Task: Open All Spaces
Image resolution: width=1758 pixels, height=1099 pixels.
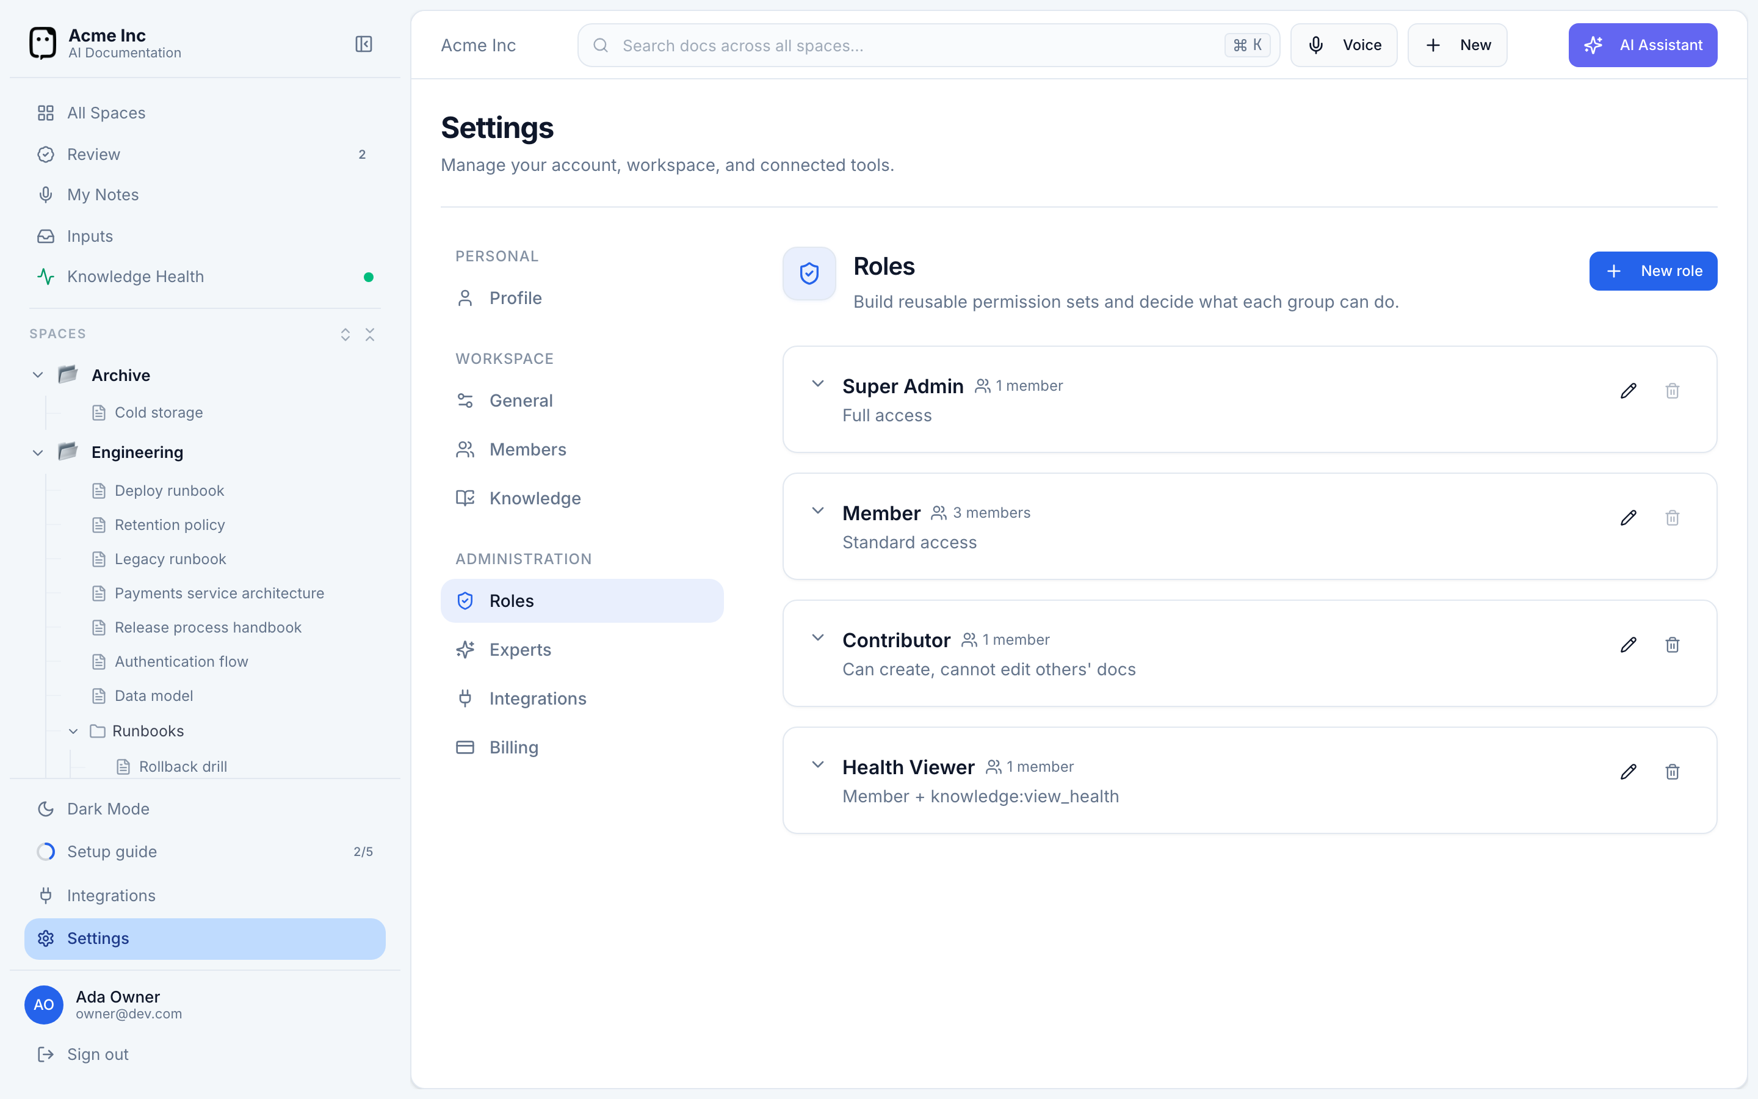Action: pos(205,113)
